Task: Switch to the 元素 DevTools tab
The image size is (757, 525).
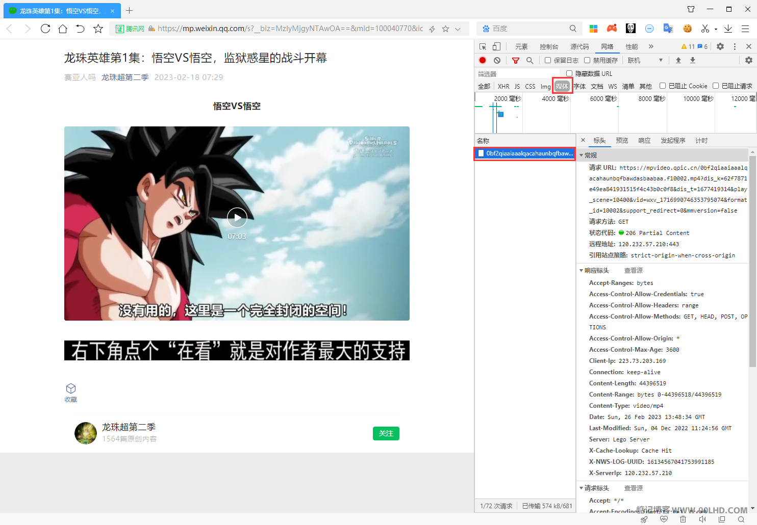Action: [x=521, y=47]
